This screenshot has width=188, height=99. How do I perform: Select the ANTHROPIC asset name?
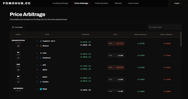[18, 88]
